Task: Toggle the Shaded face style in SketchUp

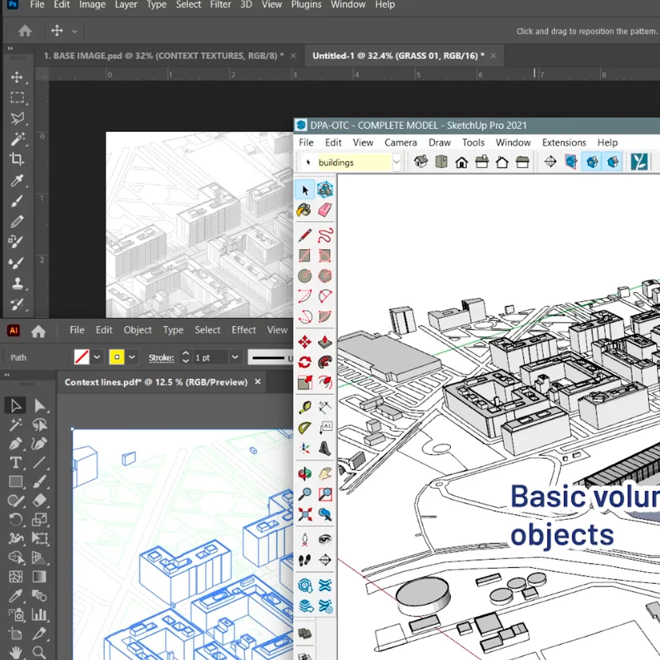Action: point(591,161)
